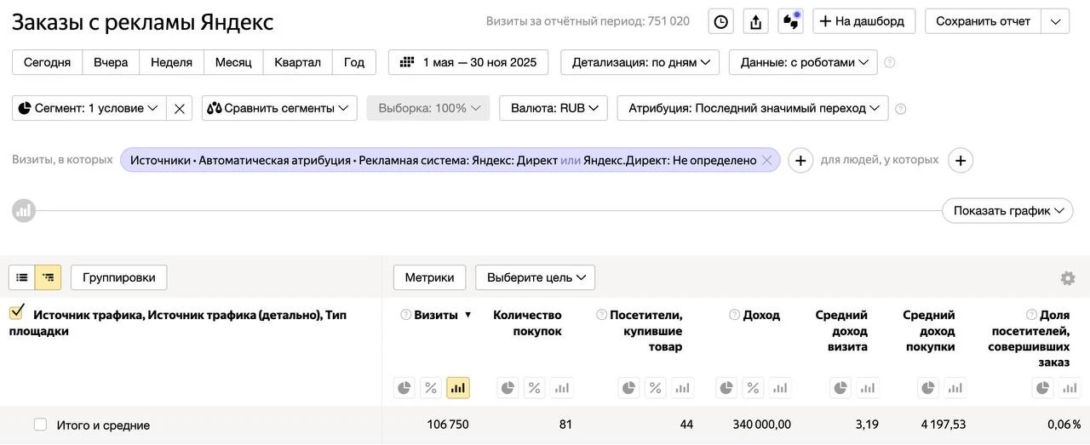Open the "Сегмент: 1 условие" dropdown
This screenshot has width=1090, height=445.
89,108
